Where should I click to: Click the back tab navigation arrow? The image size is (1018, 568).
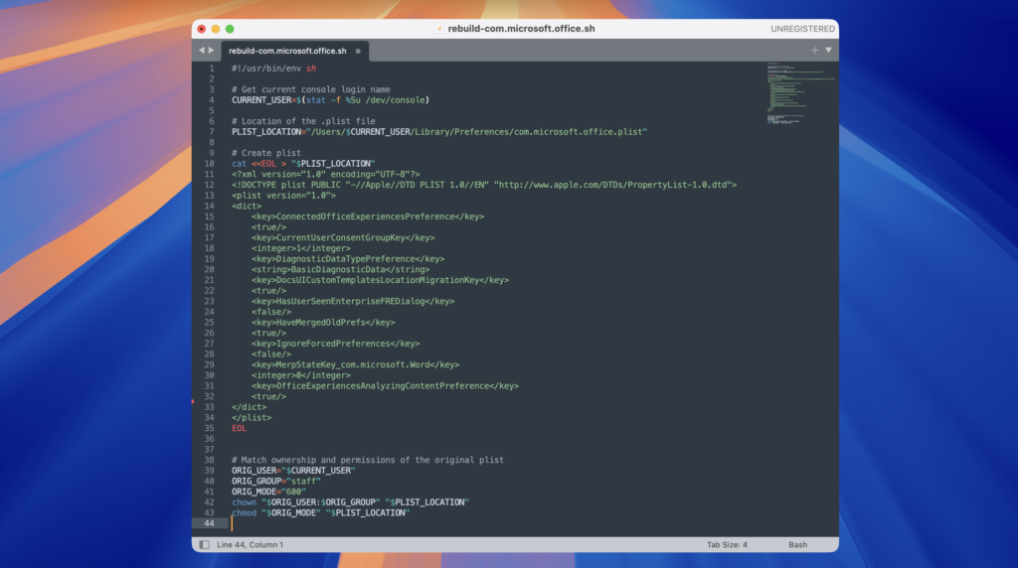[201, 50]
